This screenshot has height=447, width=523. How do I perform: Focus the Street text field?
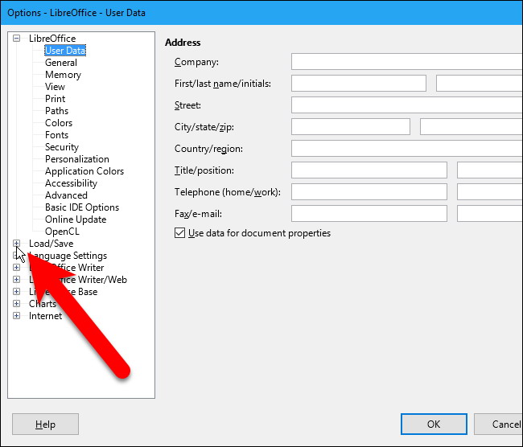click(406, 105)
